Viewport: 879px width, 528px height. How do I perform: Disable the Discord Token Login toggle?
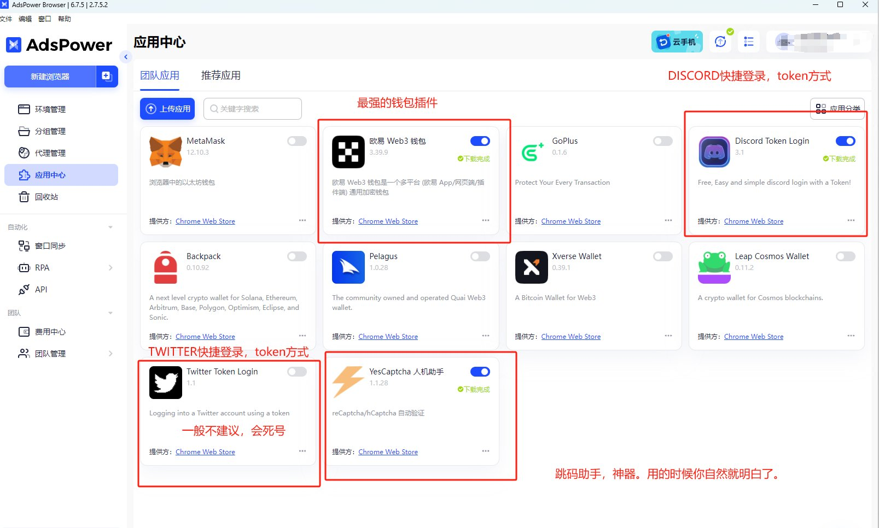pos(846,141)
